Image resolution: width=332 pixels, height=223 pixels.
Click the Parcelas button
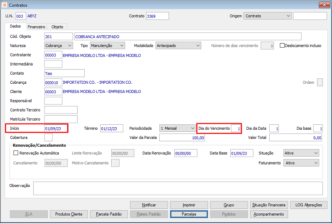(189, 214)
